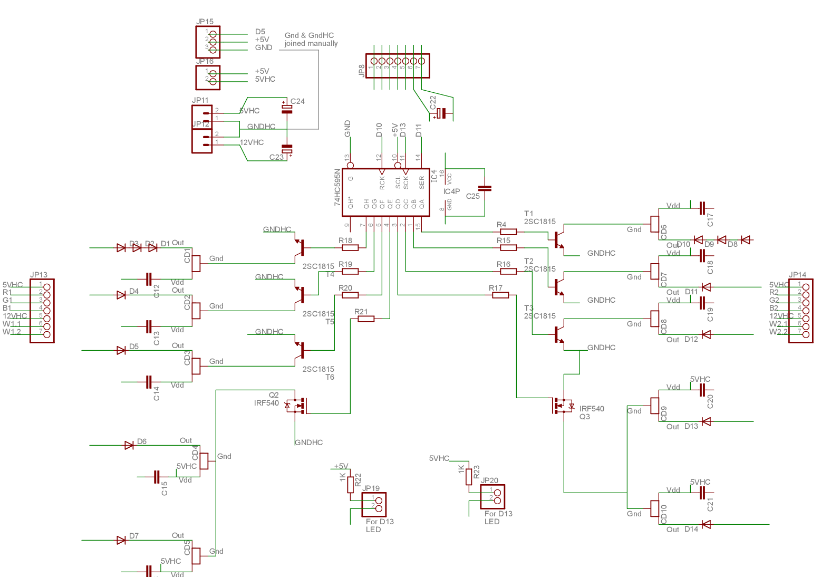
Task: Select capacitor C17 symbol
Action: pyautogui.click(x=702, y=208)
